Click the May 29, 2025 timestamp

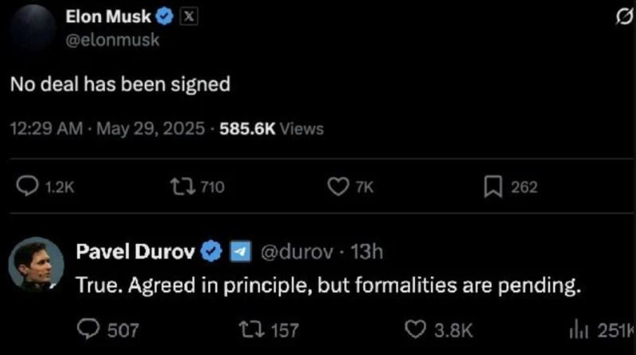click(151, 129)
